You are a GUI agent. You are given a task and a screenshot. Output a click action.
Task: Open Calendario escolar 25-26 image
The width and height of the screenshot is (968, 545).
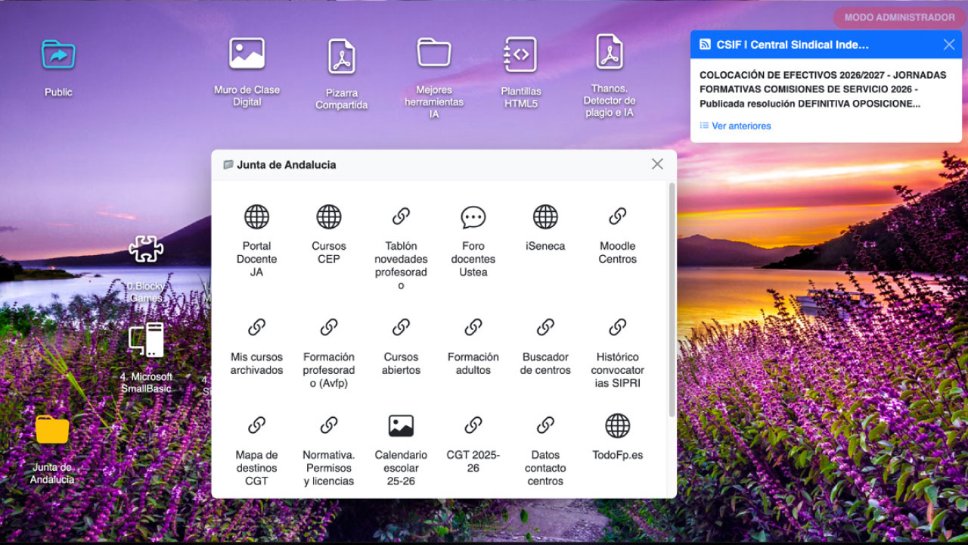pyautogui.click(x=401, y=426)
